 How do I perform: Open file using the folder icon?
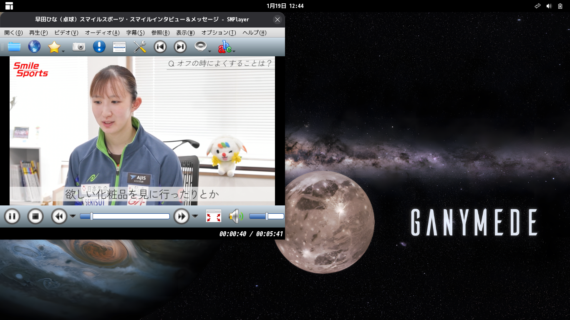click(14, 47)
